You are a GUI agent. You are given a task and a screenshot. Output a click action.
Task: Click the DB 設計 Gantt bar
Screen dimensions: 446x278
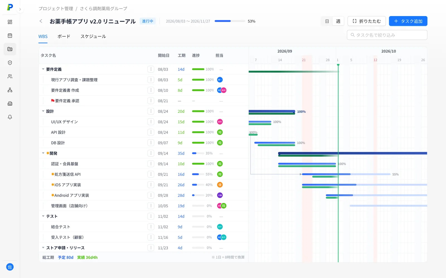coord(275,143)
